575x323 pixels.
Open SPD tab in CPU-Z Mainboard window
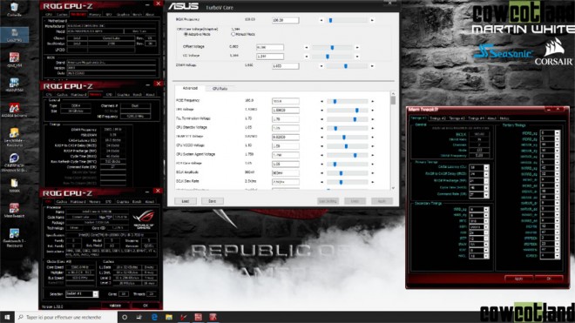(108, 15)
